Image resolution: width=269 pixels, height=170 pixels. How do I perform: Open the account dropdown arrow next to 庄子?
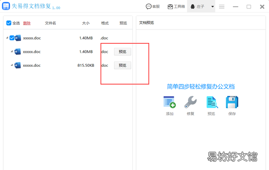point(213,7)
